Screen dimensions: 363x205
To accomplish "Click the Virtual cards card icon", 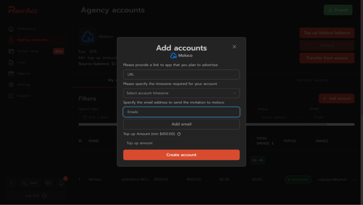I will pos(11,51).
